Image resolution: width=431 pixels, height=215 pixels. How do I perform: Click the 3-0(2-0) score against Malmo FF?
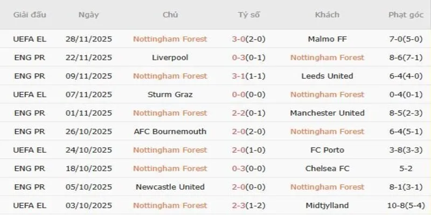248,39
